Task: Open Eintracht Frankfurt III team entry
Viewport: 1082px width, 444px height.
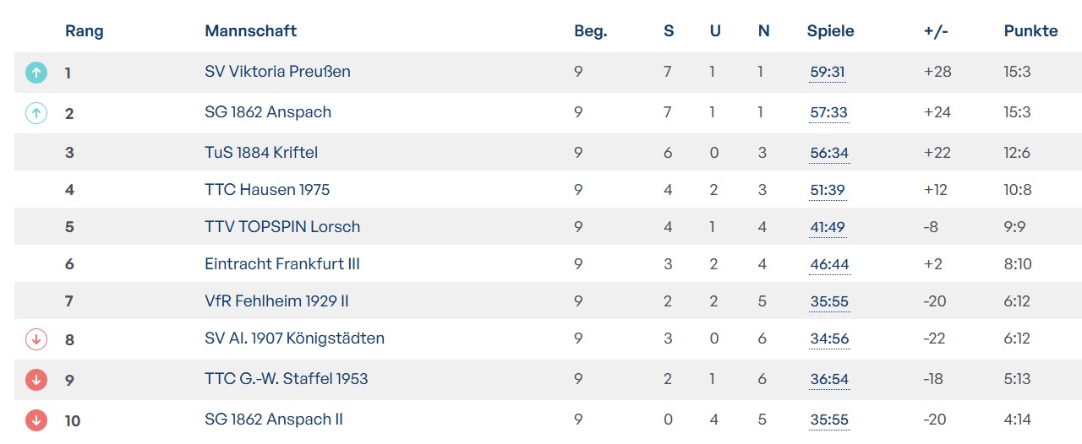Action: [x=282, y=264]
